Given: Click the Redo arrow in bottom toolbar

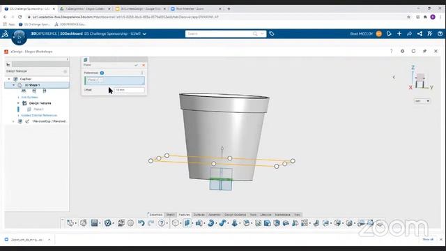Looking at the screenshot, I should 151,223.
